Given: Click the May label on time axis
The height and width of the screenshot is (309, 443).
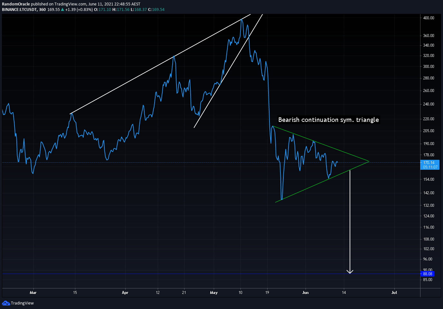Looking at the screenshot, I should tap(214, 293).
